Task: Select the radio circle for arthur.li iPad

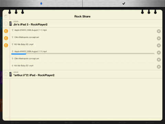Action: pyautogui.click(x=6, y=74)
